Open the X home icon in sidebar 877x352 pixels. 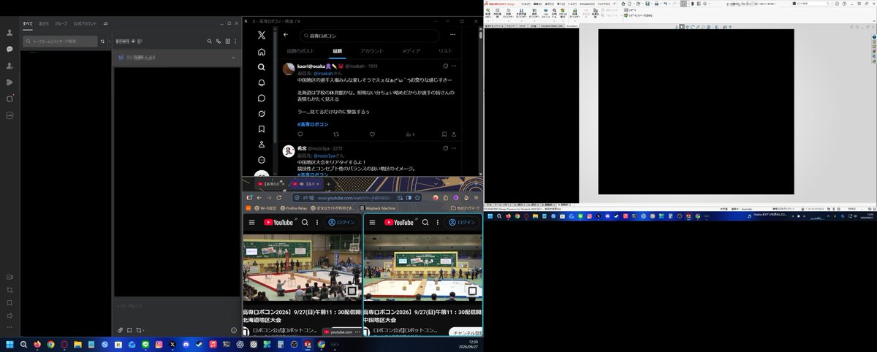click(262, 53)
